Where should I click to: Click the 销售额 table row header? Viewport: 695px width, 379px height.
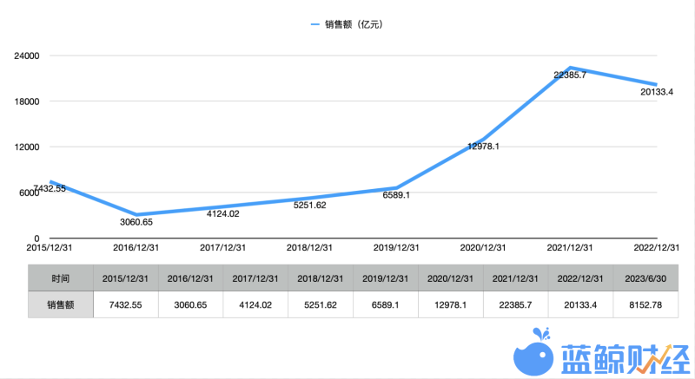click(61, 304)
